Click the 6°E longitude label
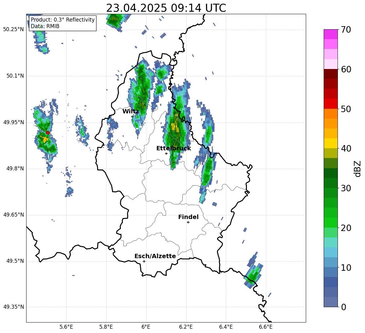The width and height of the screenshot is (365, 333). tap(146, 327)
